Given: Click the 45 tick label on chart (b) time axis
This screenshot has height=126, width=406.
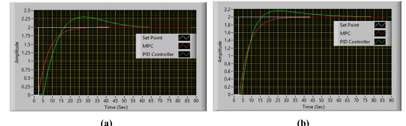Looking at the screenshot, I should 313,100.
